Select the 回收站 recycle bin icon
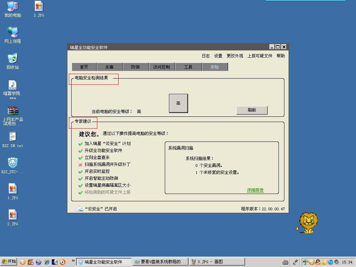 tap(13, 61)
